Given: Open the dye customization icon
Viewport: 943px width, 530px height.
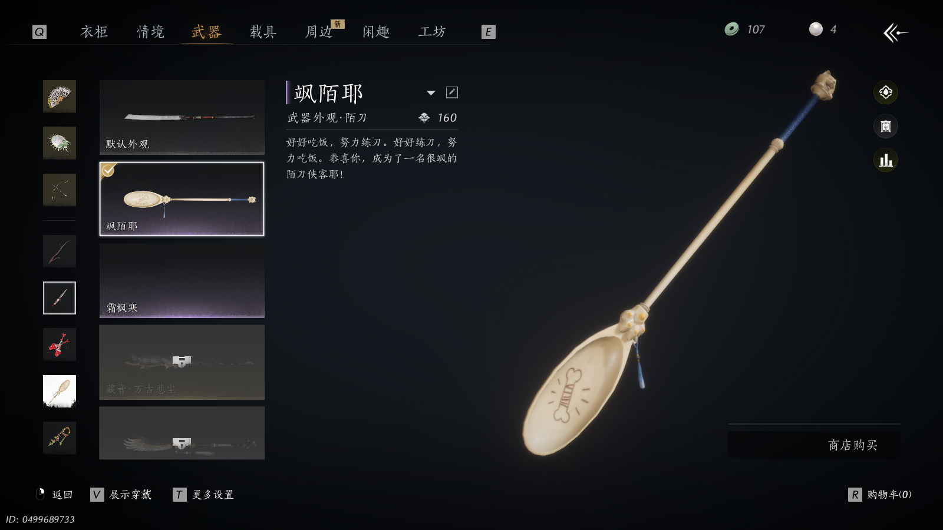Looking at the screenshot, I should (x=885, y=92).
